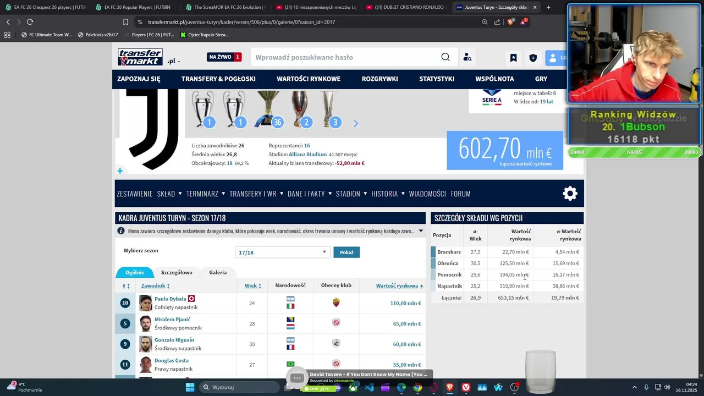Go back in browser history

coord(8,22)
